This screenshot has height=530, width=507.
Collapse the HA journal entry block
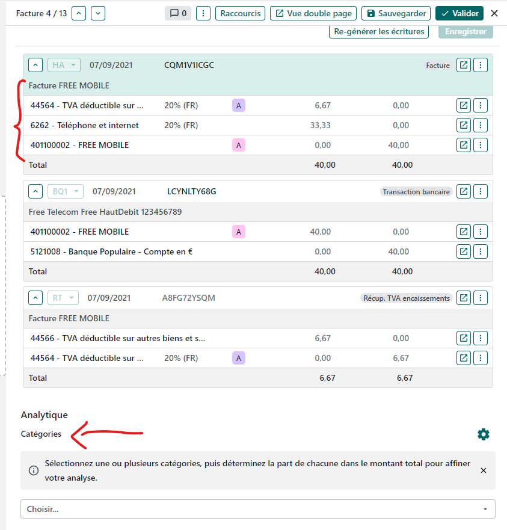[x=35, y=65]
